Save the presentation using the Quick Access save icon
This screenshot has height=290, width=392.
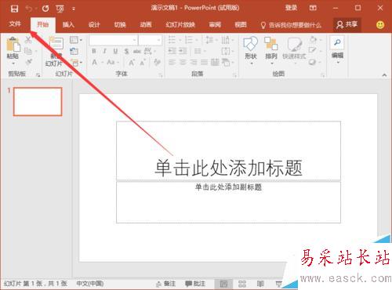(14, 9)
